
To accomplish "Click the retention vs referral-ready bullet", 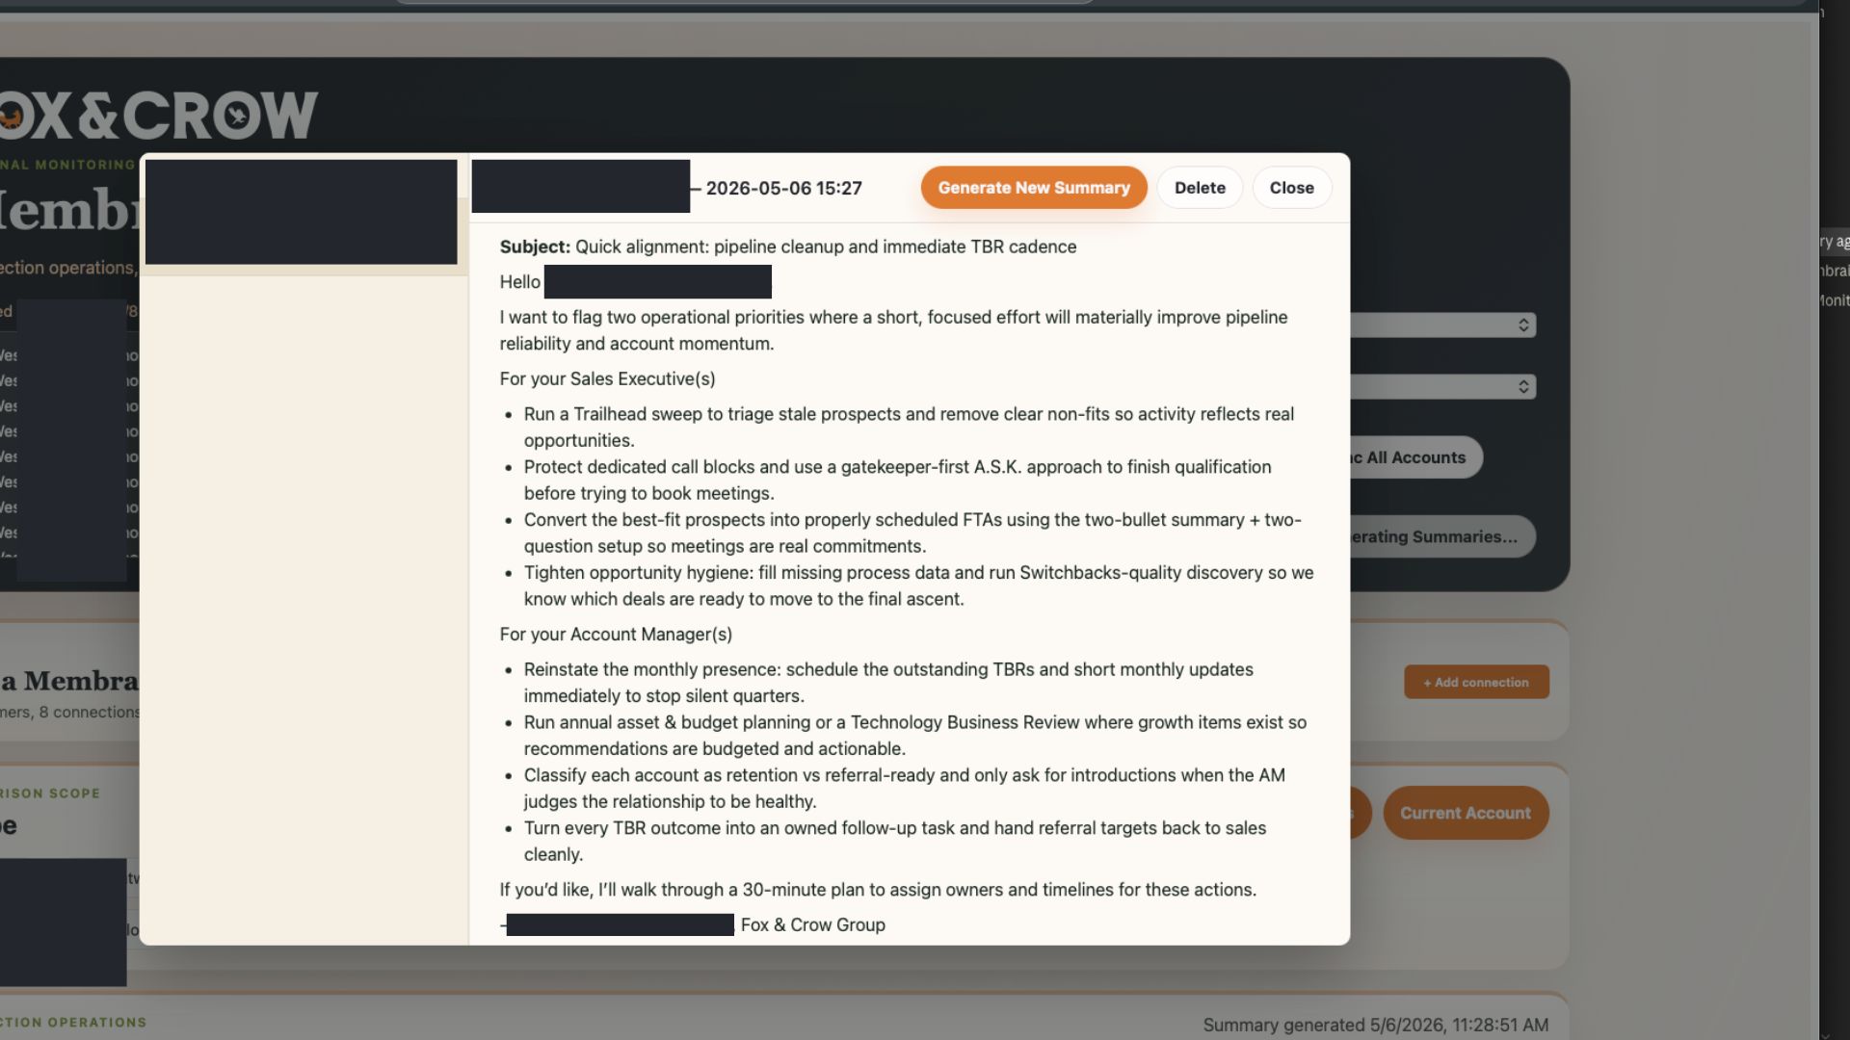I will pos(904,788).
